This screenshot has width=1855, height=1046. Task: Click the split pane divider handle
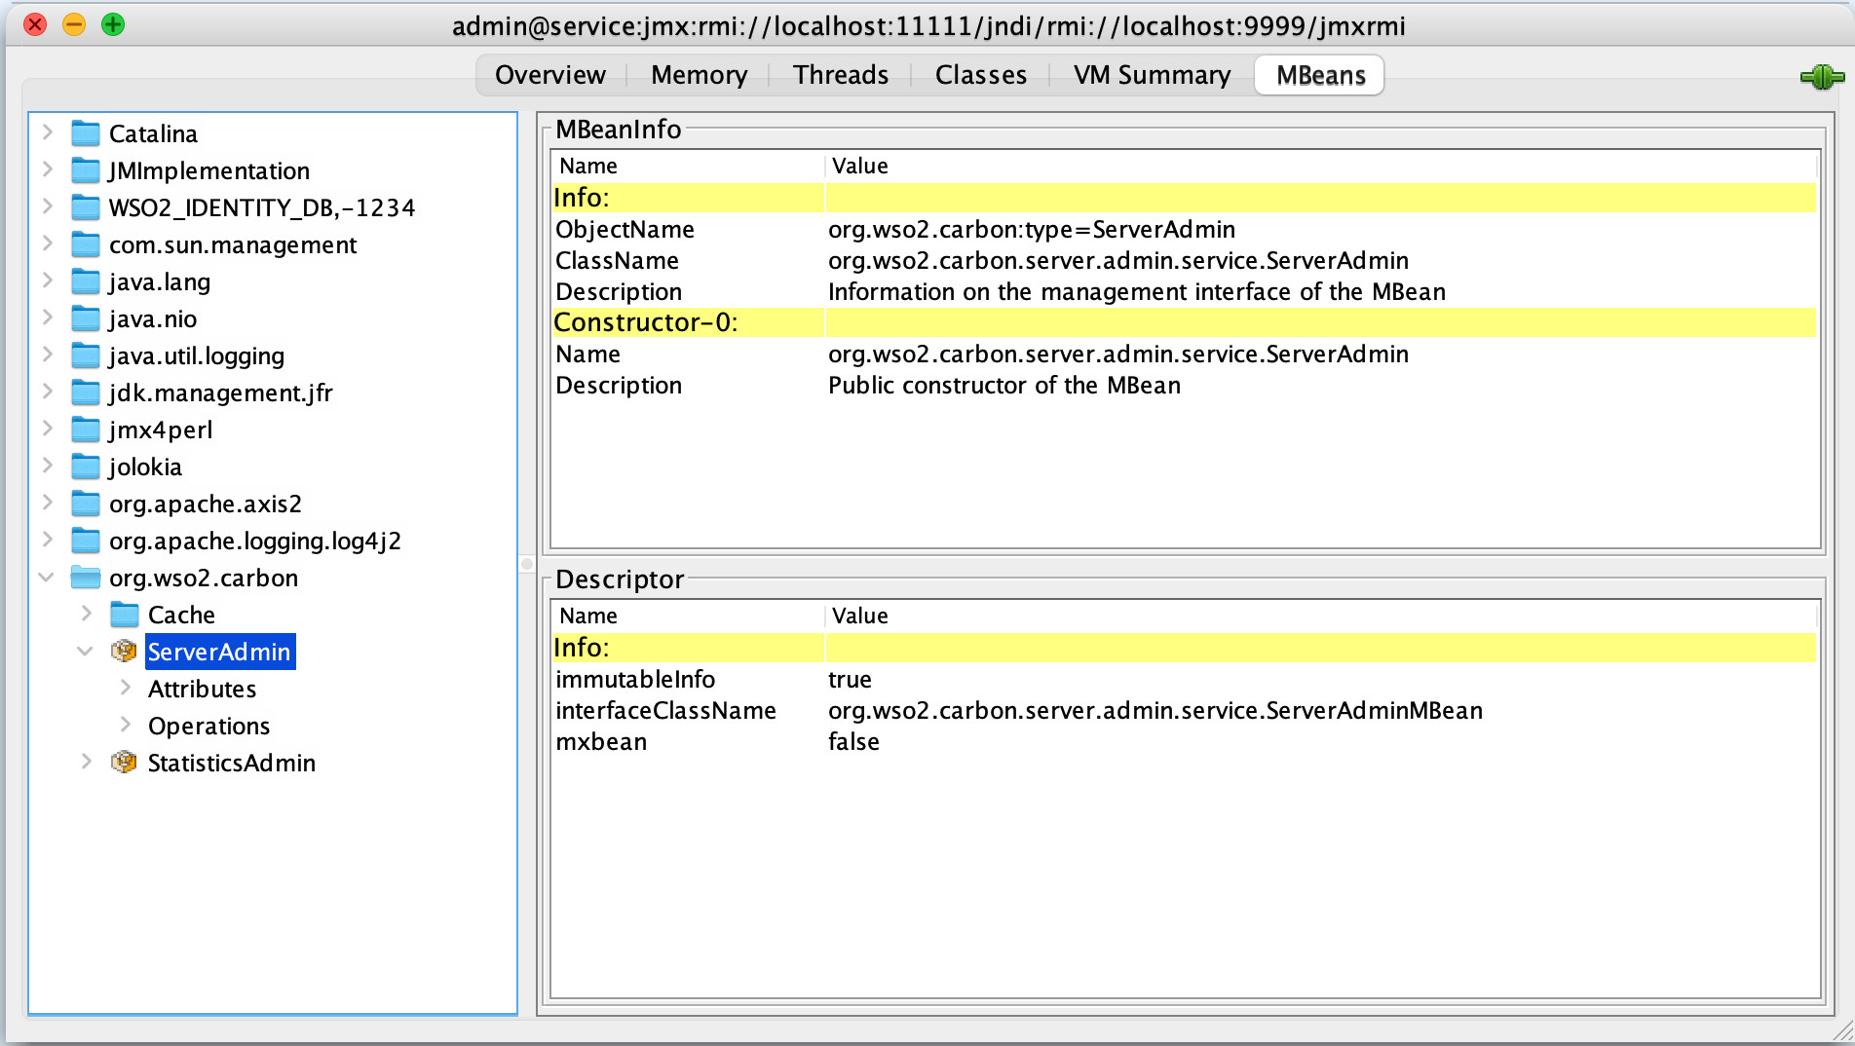(527, 563)
